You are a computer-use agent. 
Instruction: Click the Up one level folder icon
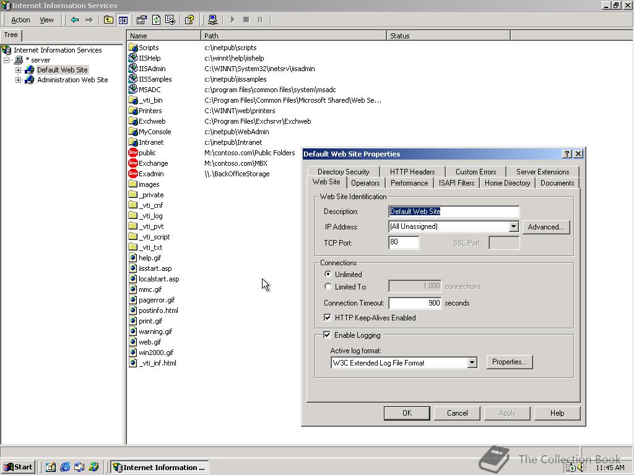coord(108,20)
